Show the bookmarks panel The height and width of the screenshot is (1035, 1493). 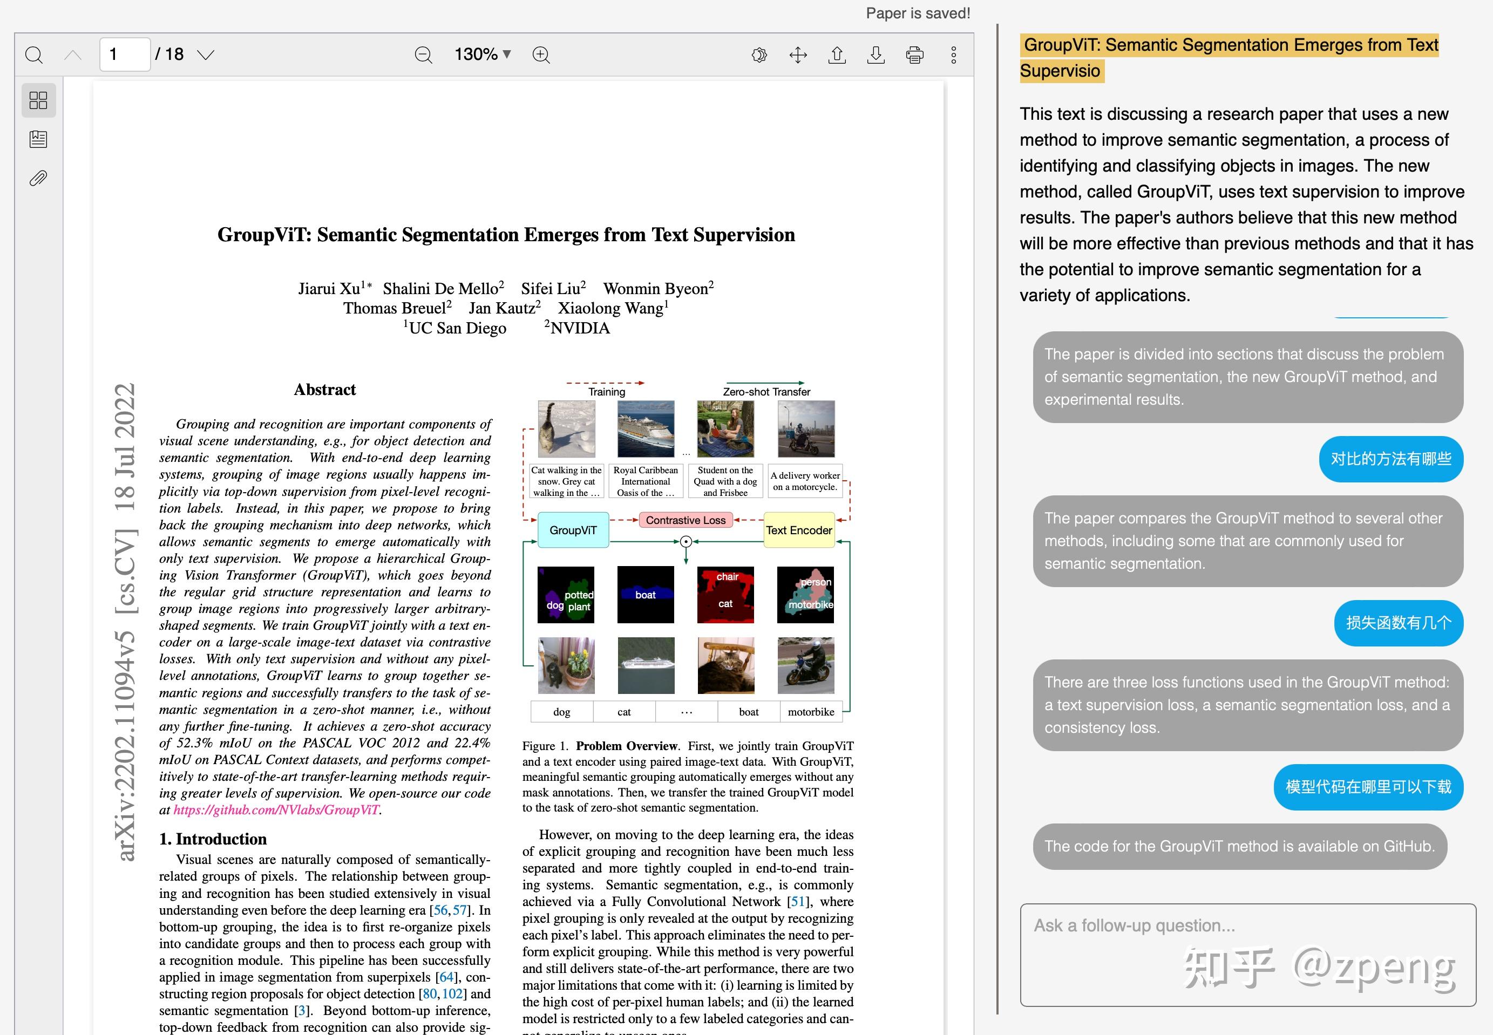point(38,139)
